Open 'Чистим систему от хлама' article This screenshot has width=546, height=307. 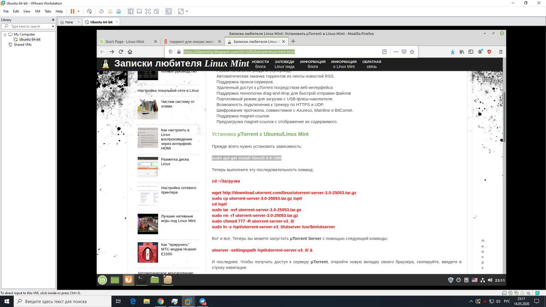(178, 104)
